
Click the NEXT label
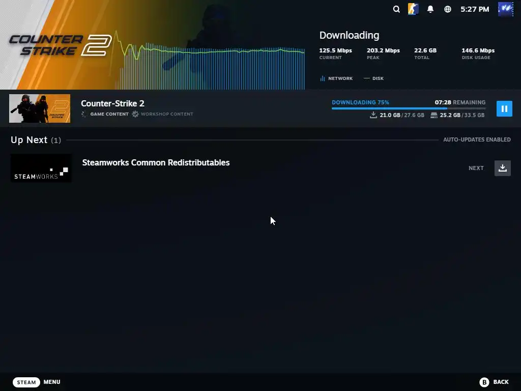476,168
